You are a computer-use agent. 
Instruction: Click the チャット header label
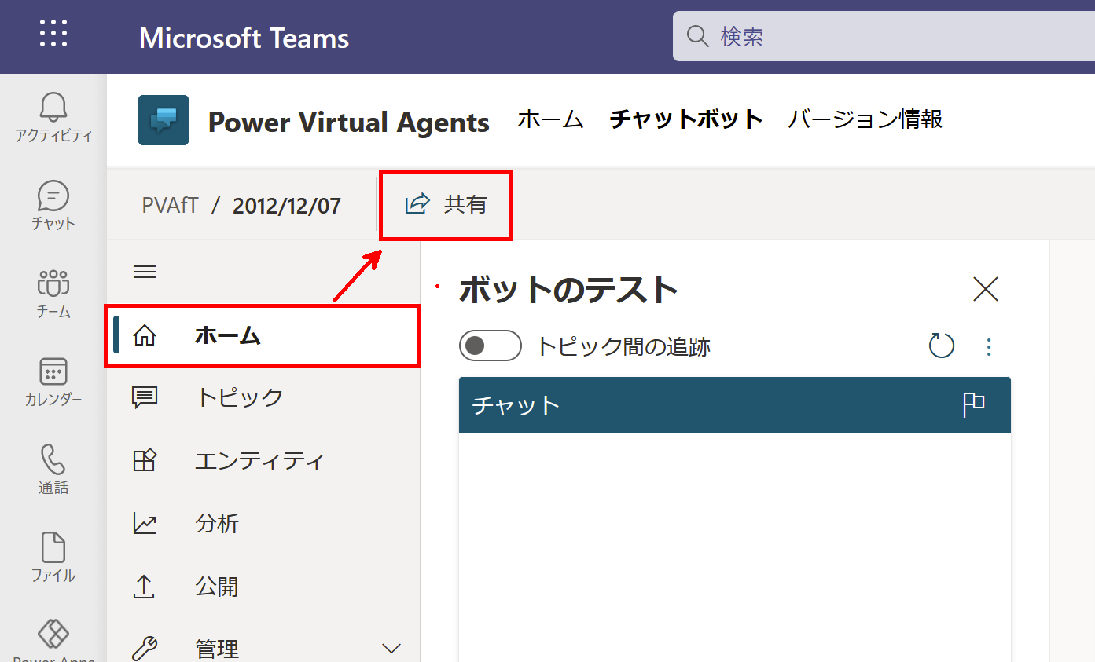click(x=516, y=405)
